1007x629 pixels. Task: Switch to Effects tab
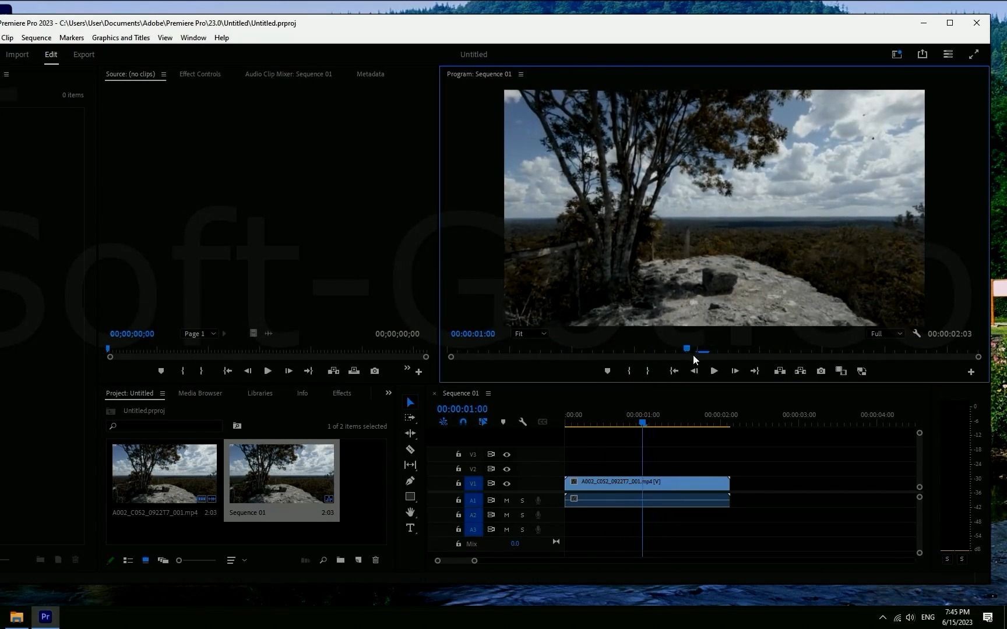[x=341, y=393]
